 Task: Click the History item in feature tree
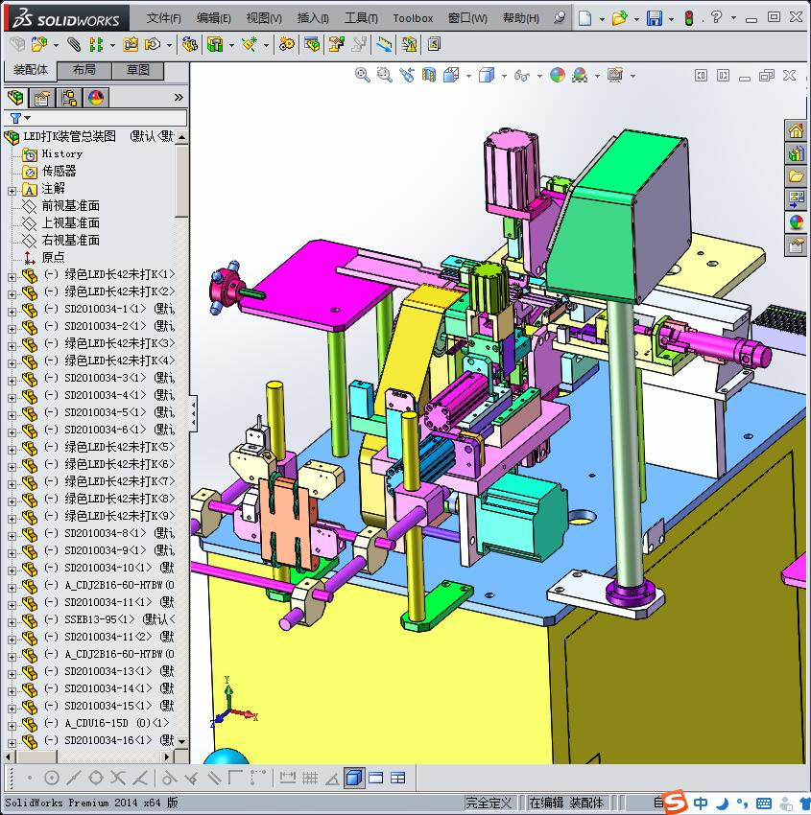[61, 153]
